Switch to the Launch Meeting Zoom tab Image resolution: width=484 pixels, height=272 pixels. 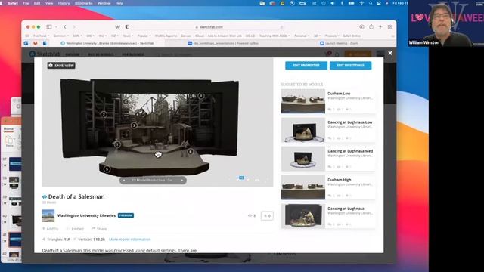(x=339, y=44)
